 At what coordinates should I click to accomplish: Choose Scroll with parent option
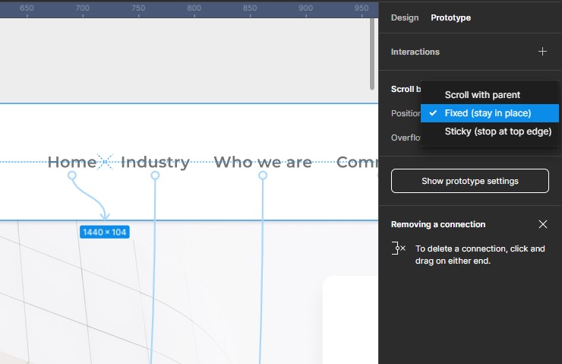coord(482,95)
